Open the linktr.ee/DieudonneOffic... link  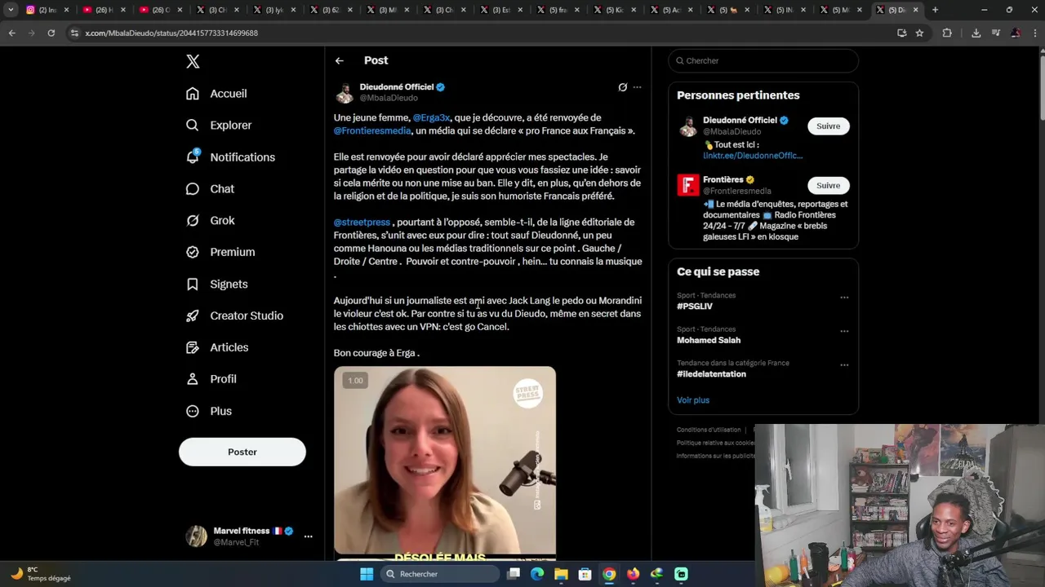tap(753, 156)
